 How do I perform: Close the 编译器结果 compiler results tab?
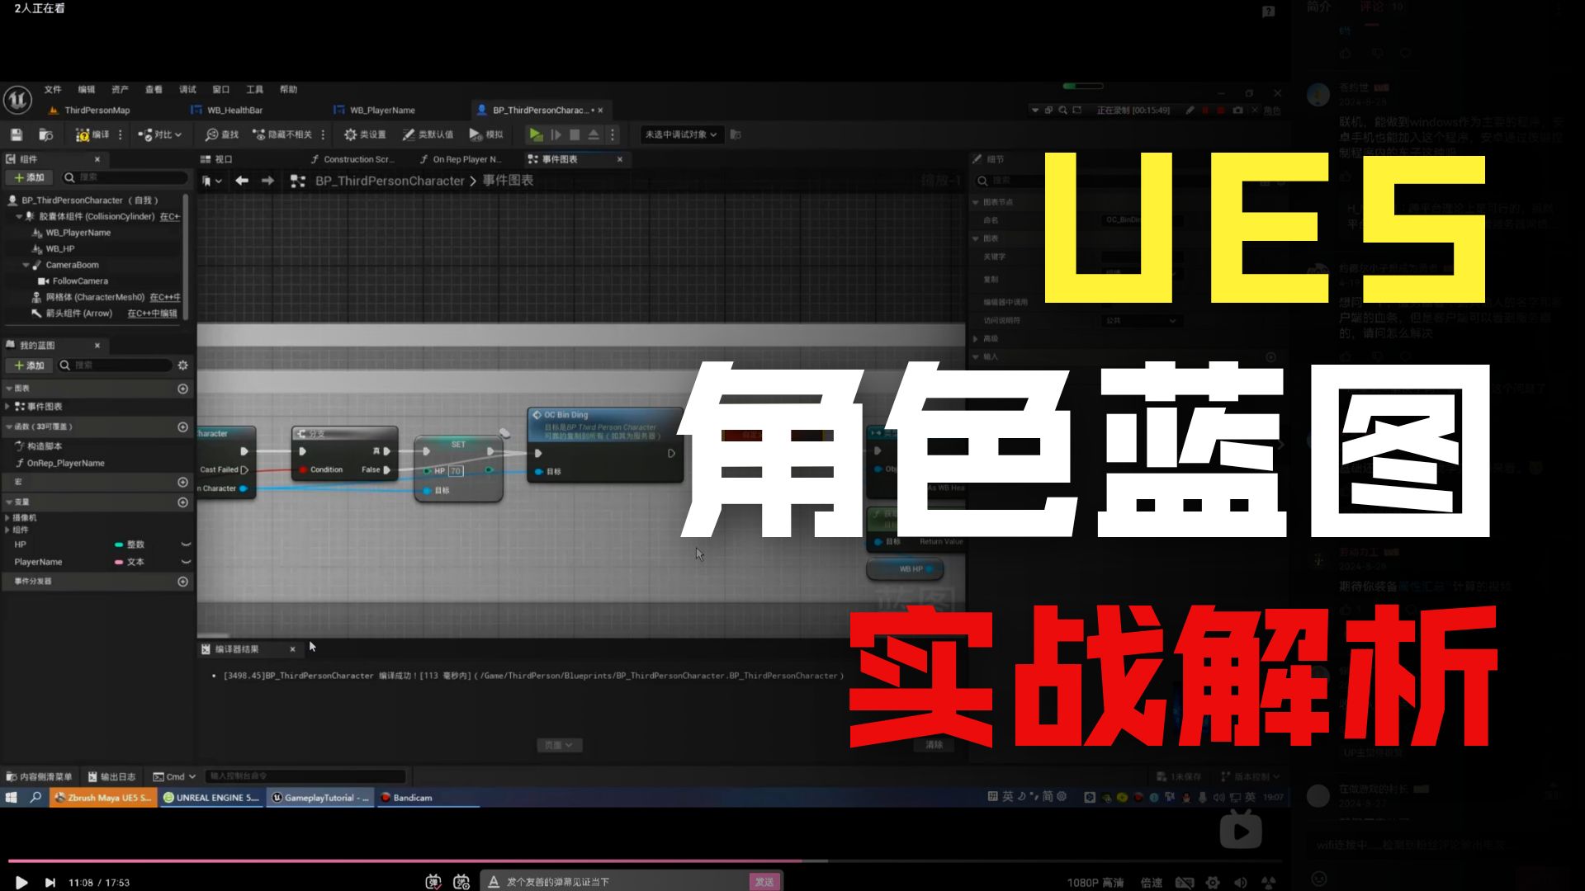click(292, 649)
